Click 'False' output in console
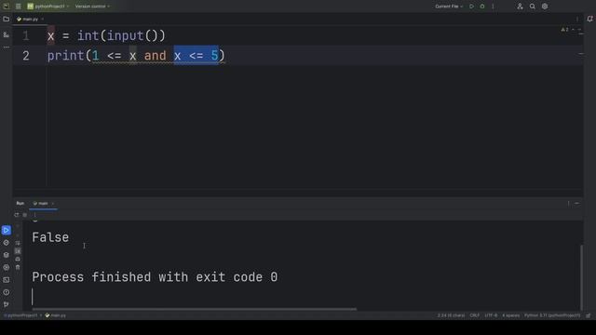This screenshot has width=596, height=335. click(x=50, y=237)
